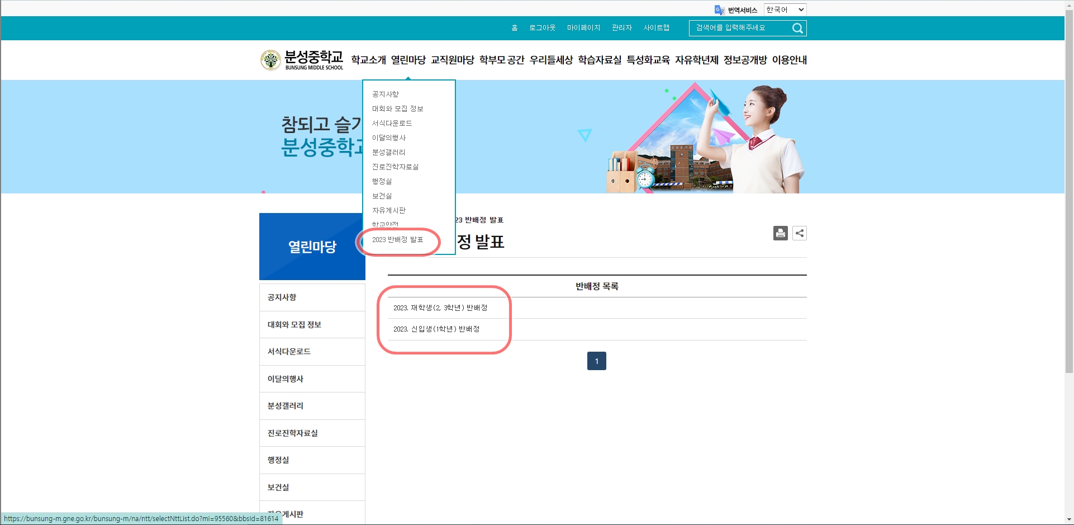This screenshot has width=1074, height=525.
Task: Click the Google translate service icon
Action: tap(719, 10)
